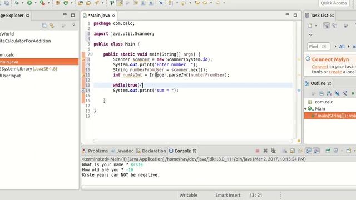Click the red Terminate button in Console
The image size is (356, 200).
coord(258,151)
